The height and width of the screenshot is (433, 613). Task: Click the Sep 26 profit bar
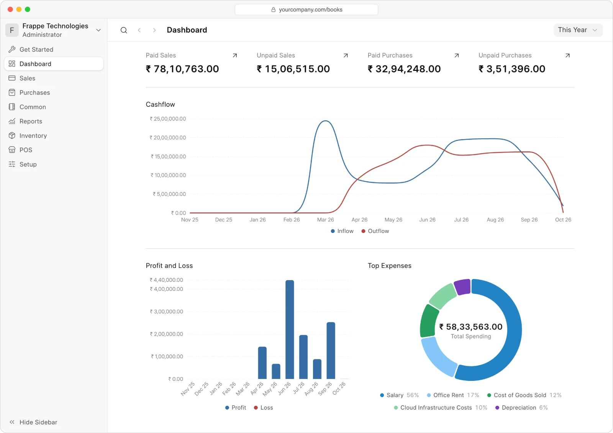pos(331,351)
